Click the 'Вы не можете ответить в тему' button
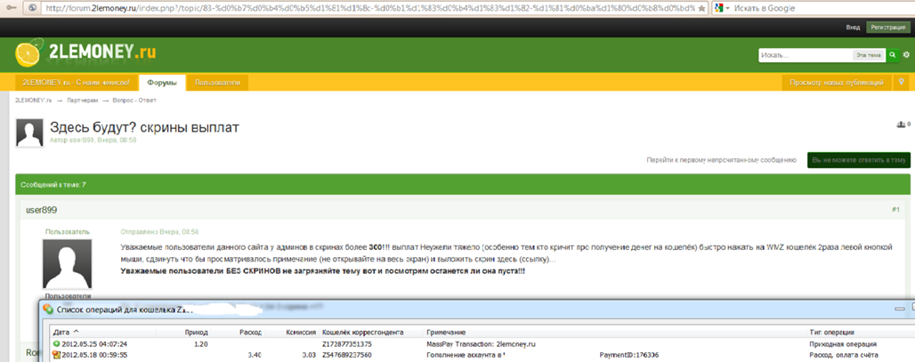Image resolution: width=915 pixels, height=362 pixels. click(x=859, y=159)
